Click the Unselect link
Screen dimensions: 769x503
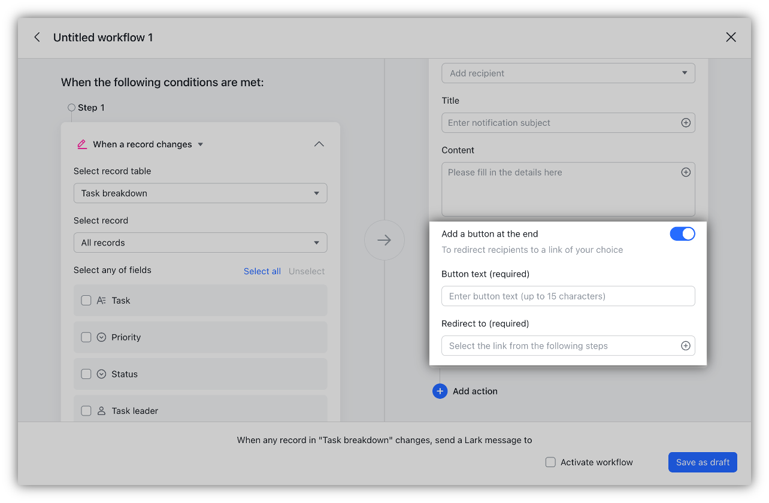point(307,271)
